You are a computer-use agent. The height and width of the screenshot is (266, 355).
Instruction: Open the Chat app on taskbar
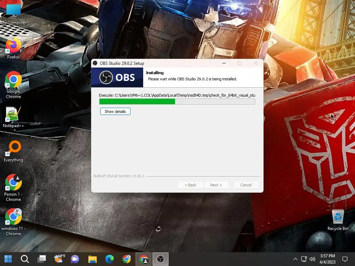pyautogui.click(x=75, y=259)
